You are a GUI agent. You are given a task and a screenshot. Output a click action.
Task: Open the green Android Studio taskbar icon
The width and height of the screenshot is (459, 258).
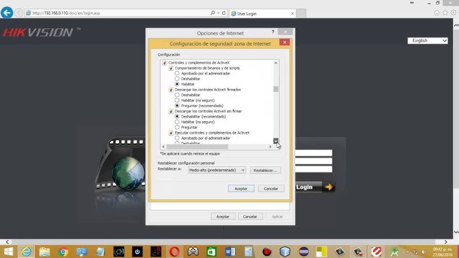[394, 251]
